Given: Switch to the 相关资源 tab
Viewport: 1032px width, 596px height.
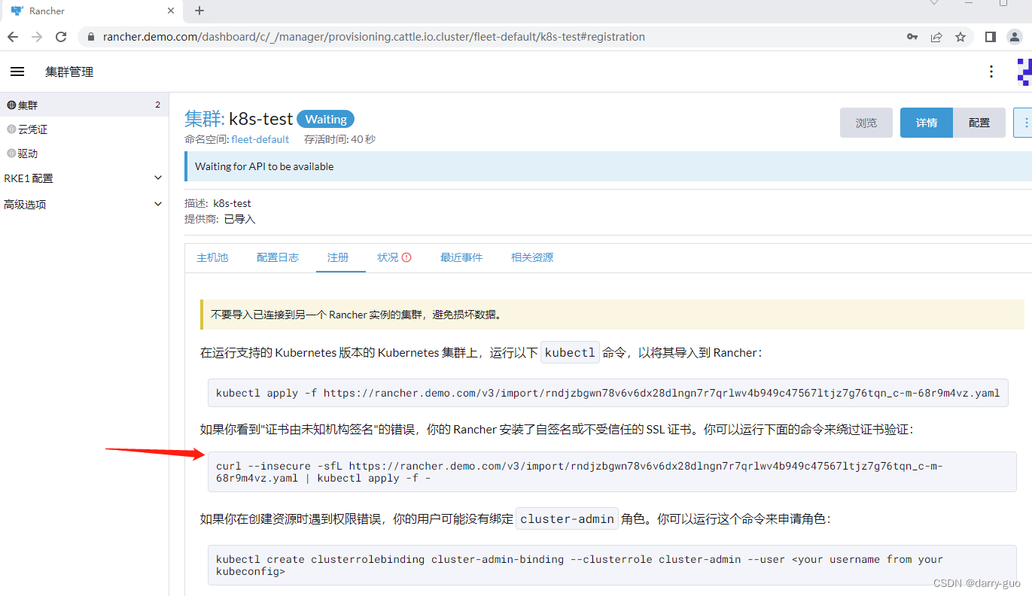Looking at the screenshot, I should coord(532,257).
